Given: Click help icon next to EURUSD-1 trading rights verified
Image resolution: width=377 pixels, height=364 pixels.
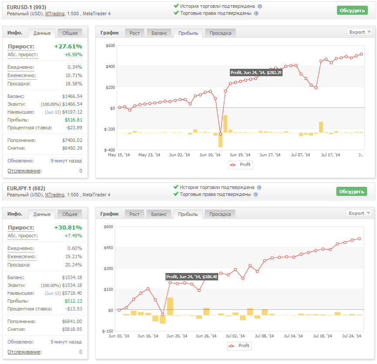Looking at the screenshot, I should [x=256, y=13].
